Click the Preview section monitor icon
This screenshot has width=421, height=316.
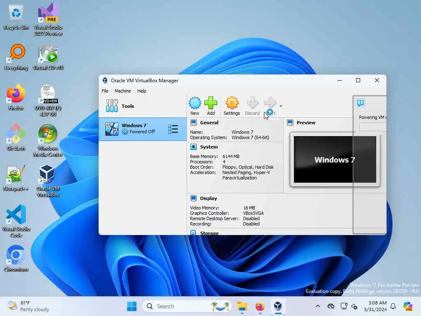point(290,123)
